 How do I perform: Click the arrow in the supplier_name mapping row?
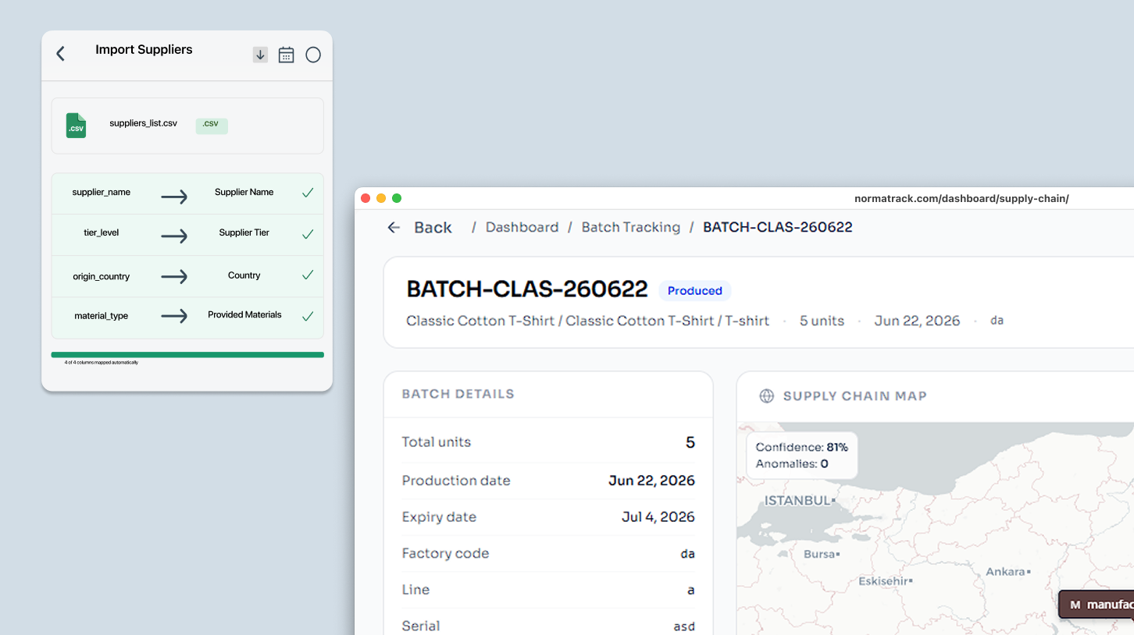[x=174, y=197]
